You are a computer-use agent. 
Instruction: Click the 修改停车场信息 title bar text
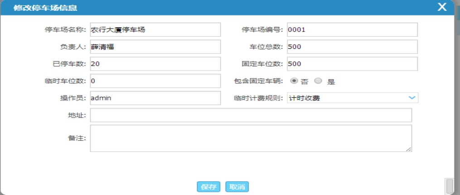click(x=45, y=8)
